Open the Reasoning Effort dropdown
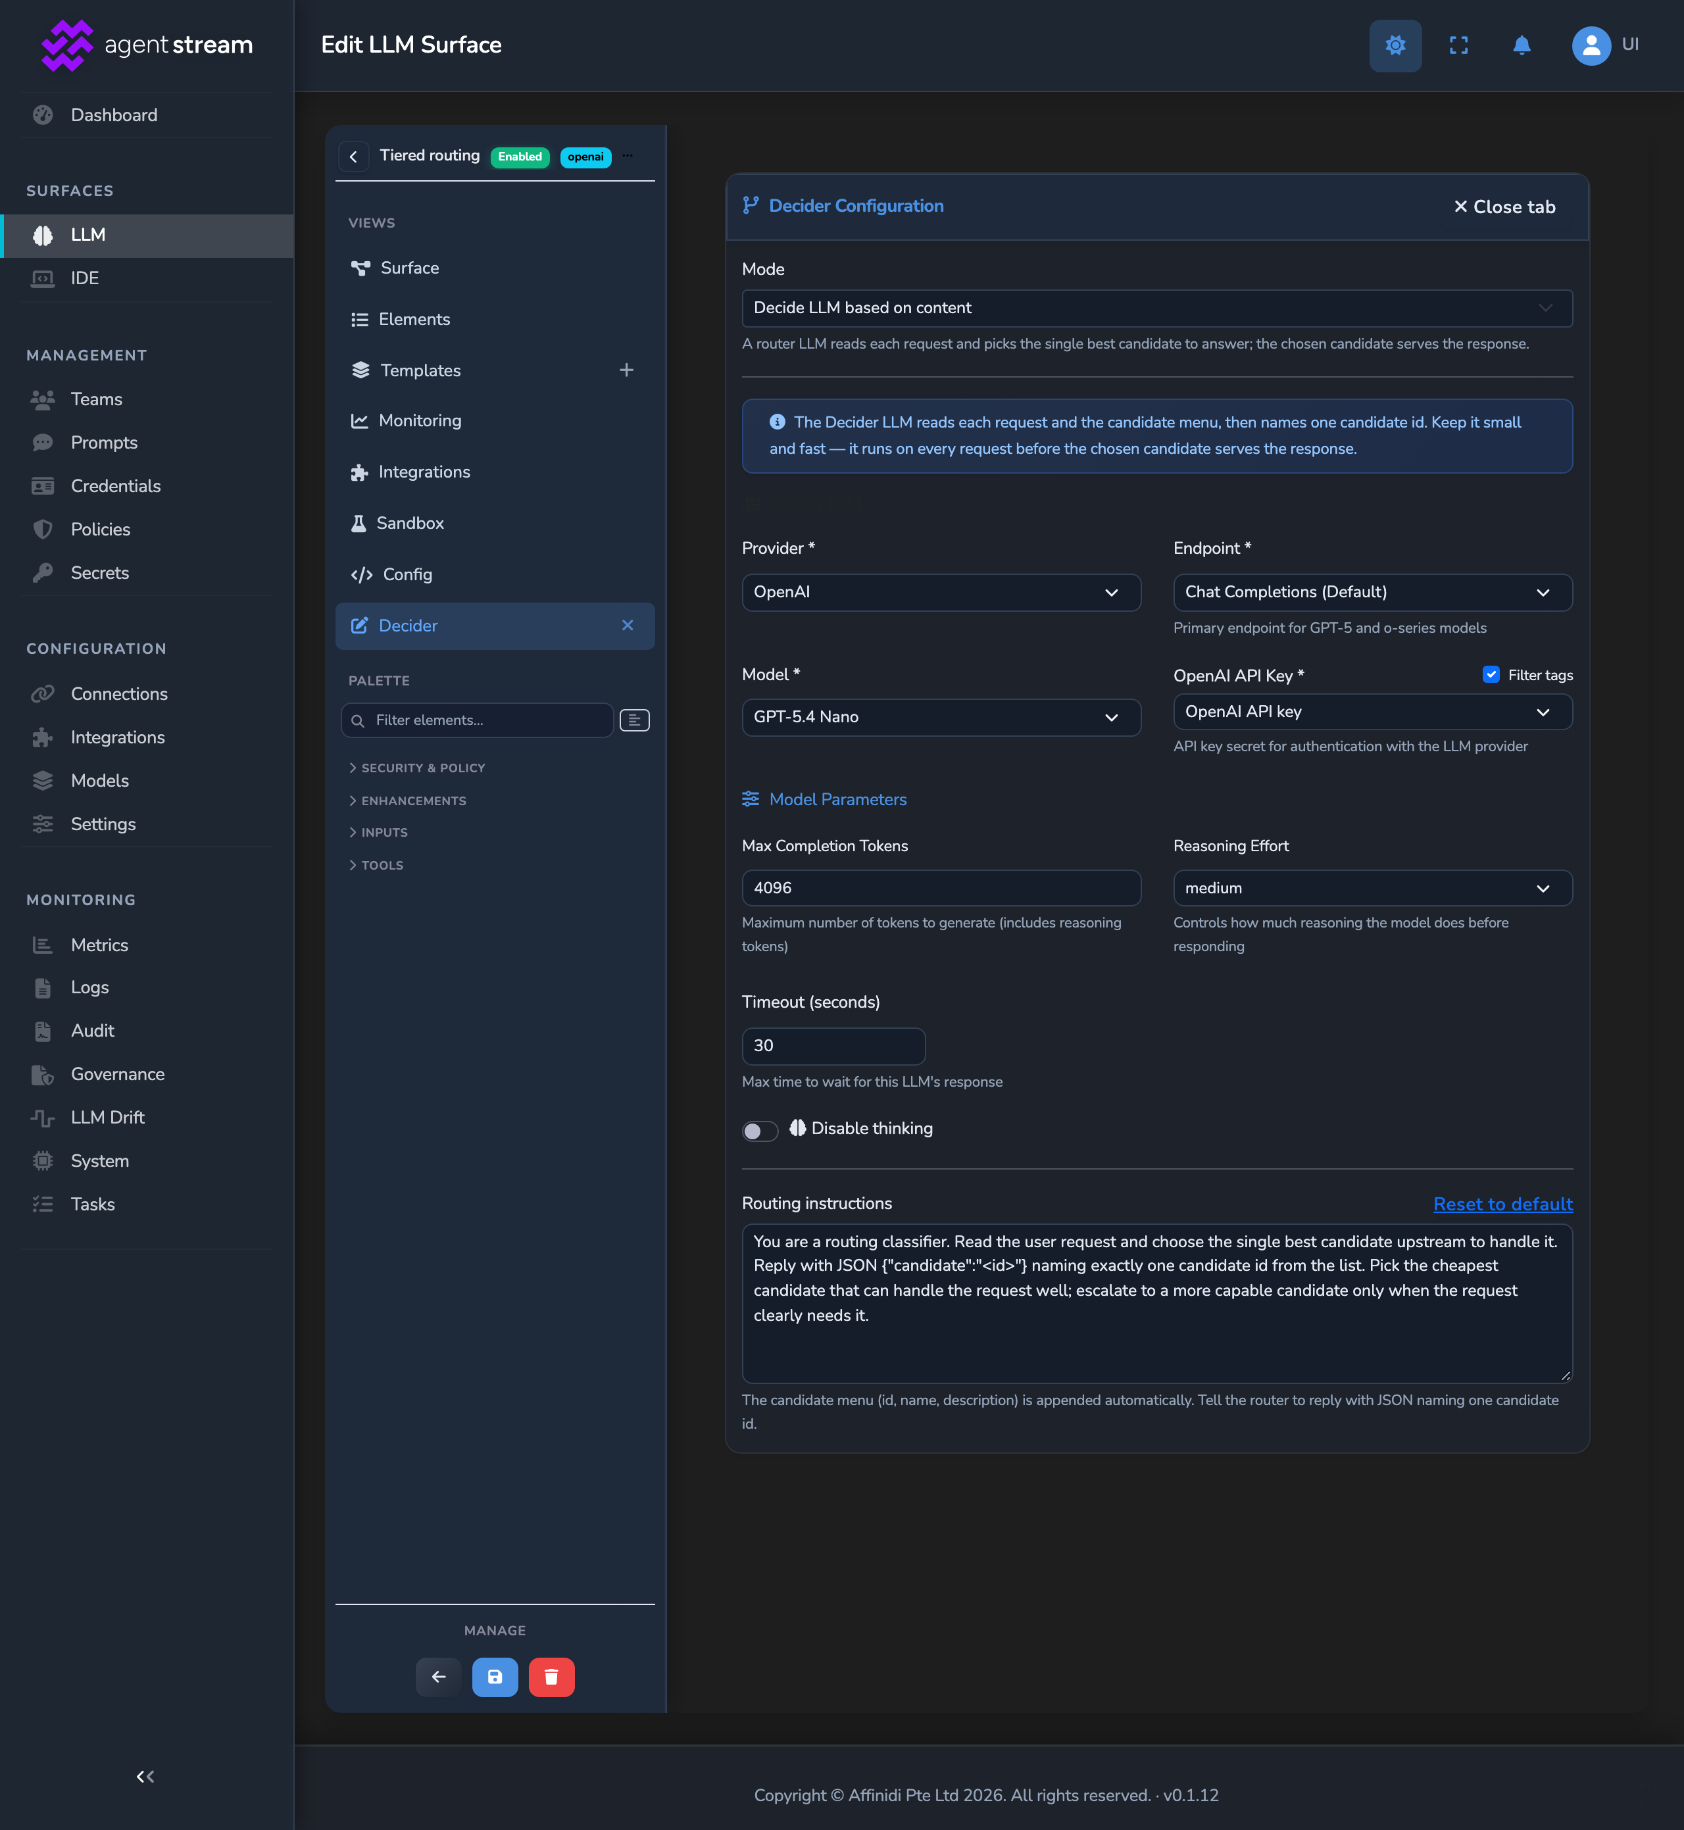 click(1372, 887)
